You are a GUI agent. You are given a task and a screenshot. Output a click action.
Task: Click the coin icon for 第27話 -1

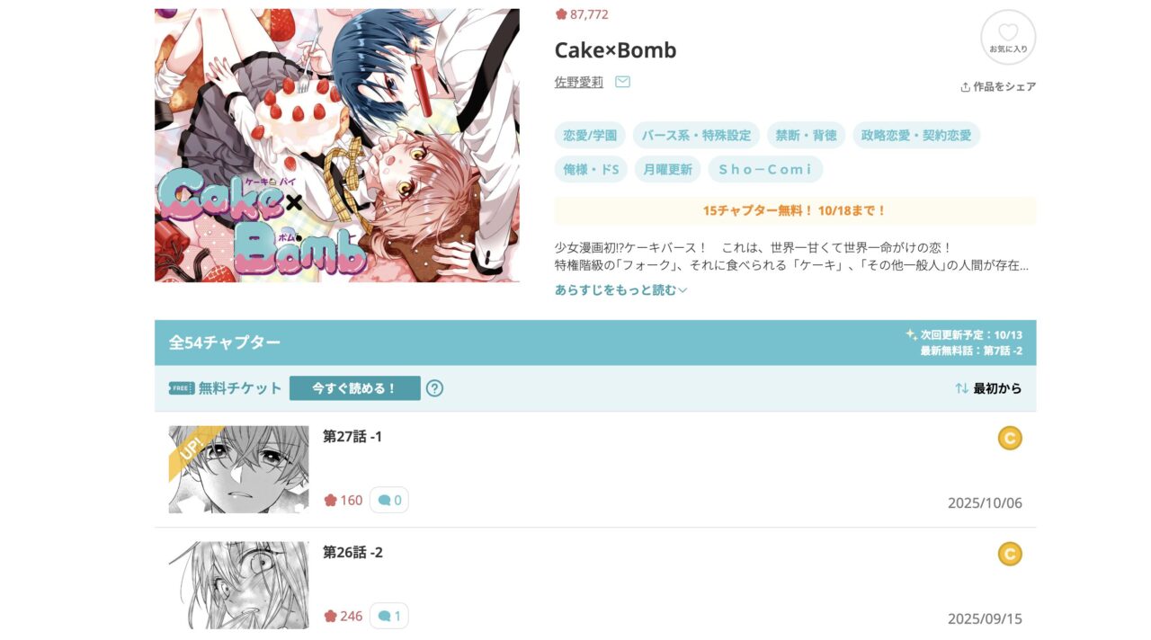1010,438
